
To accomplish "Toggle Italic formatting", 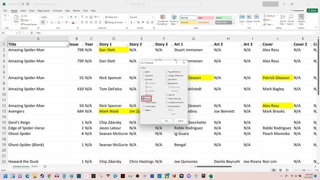I will (x=47, y=22).
